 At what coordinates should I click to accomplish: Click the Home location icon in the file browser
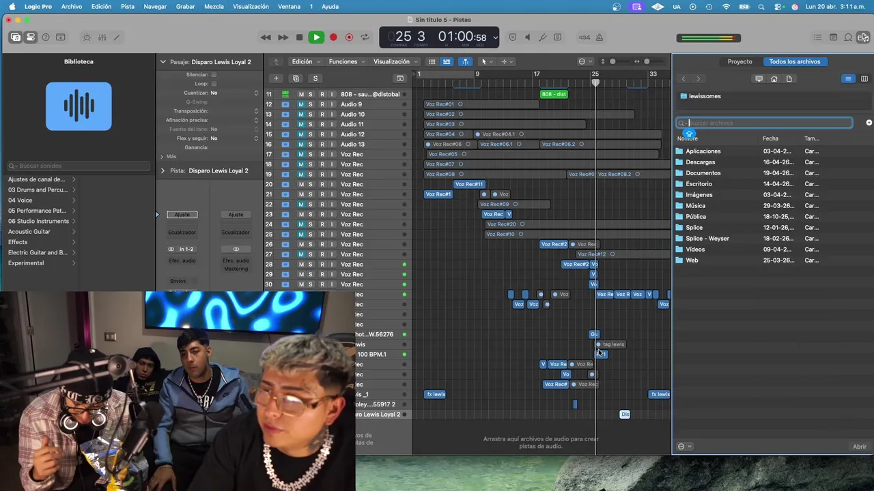(x=774, y=79)
